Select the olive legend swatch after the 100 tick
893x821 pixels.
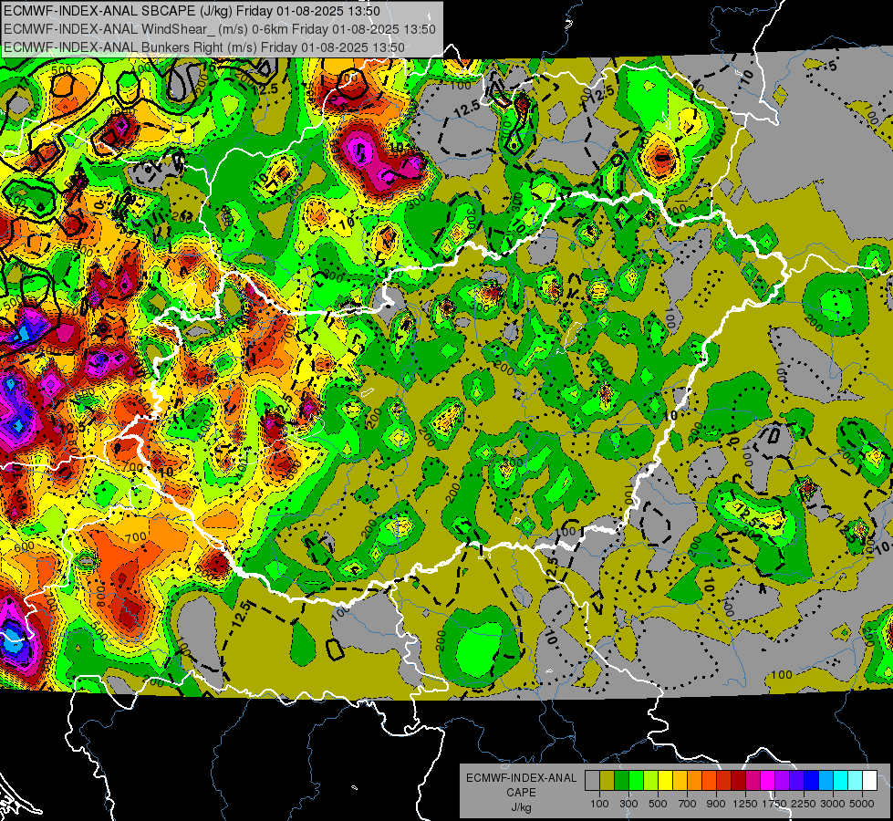pos(607,780)
